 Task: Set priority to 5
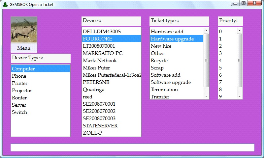[x=220, y=68]
